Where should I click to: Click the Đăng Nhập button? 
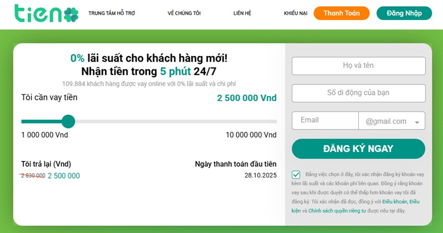coord(404,13)
